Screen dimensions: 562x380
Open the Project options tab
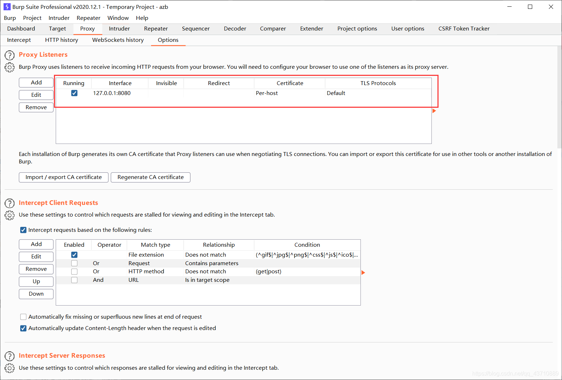(357, 29)
